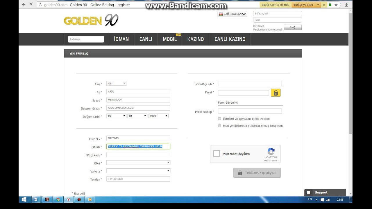This screenshot has width=372, height=209.
Task: Reload page with the refresh icon
Action: point(40,5)
